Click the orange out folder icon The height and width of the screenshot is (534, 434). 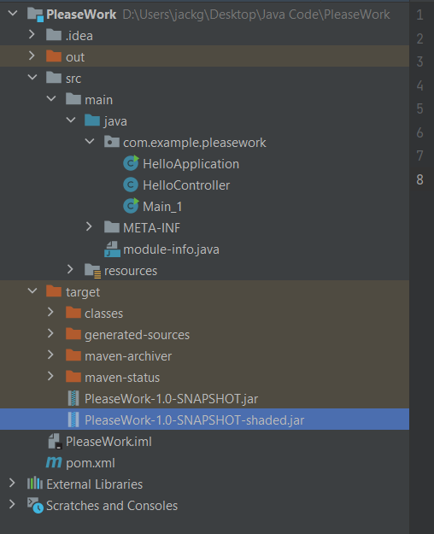(x=54, y=56)
